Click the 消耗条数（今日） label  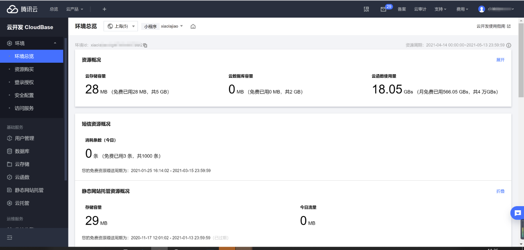click(101, 140)
